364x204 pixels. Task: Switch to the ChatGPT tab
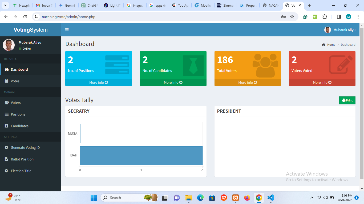(x=90, y=5)
